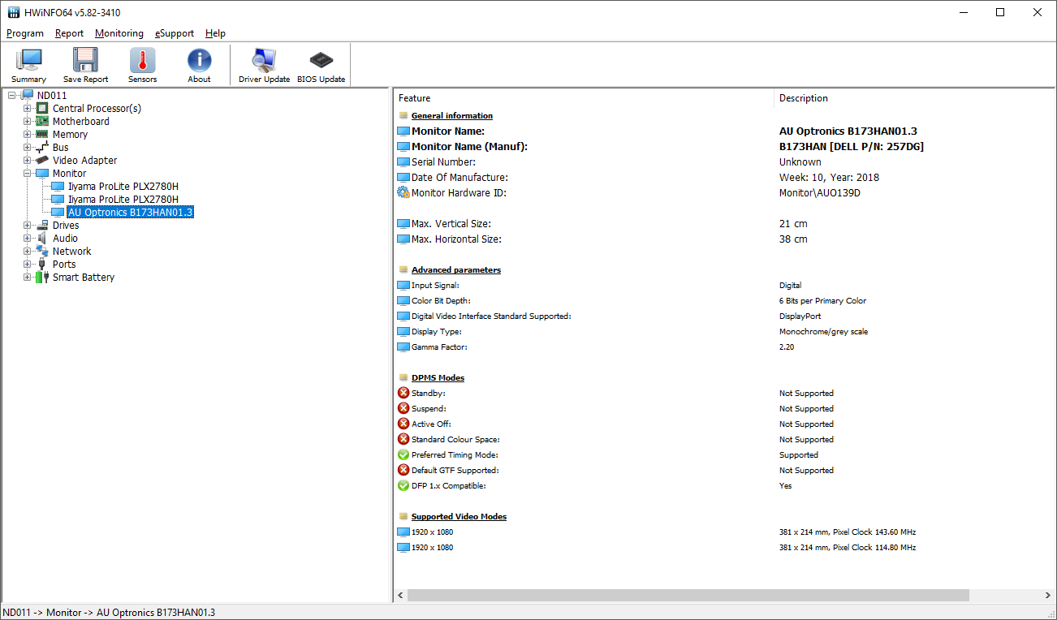Open the Help menu
Image resolution: width=1057 pixels, height=620 pixels.
tap(215, 33)
